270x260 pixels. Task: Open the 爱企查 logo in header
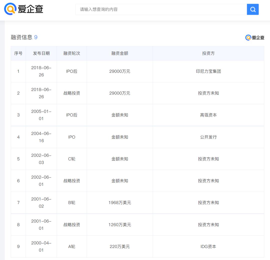(23, 9)
